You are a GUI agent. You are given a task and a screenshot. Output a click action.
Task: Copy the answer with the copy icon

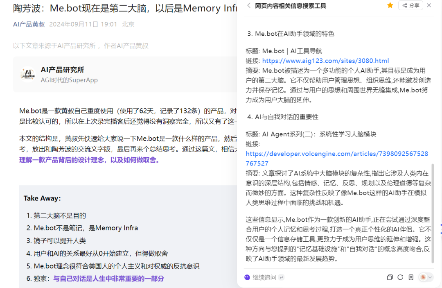(x=390, y=278)
